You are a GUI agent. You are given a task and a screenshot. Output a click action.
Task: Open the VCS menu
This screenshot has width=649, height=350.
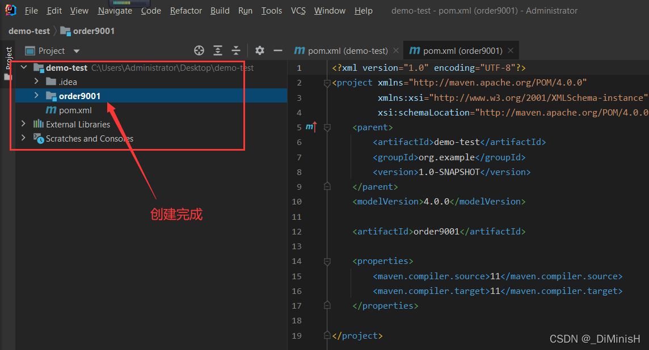[298, 11]
